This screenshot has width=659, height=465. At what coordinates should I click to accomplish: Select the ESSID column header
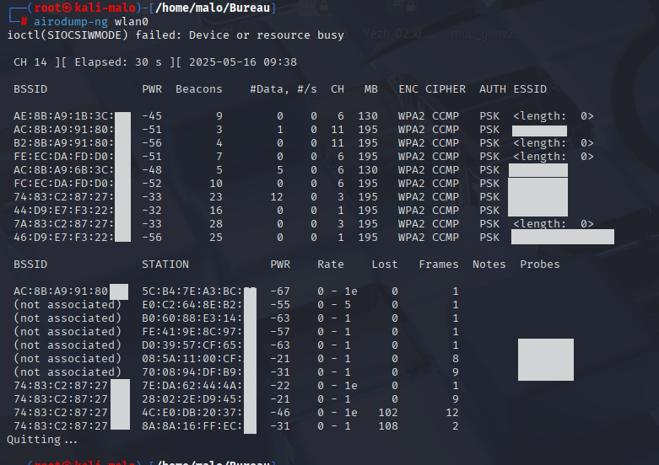[x=530, y=89]
